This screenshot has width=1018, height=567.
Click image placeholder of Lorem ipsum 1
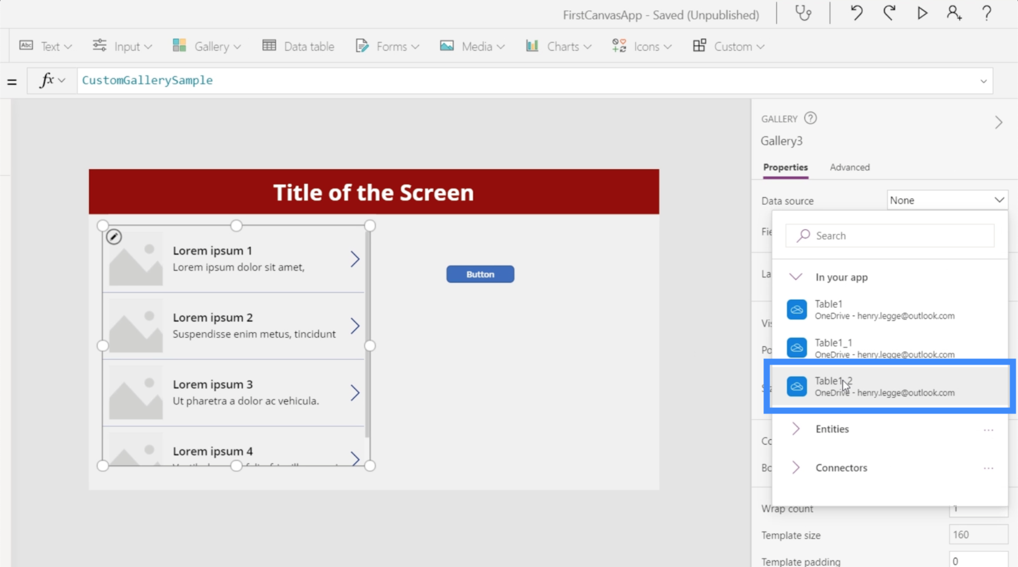[x=136, y=259]
